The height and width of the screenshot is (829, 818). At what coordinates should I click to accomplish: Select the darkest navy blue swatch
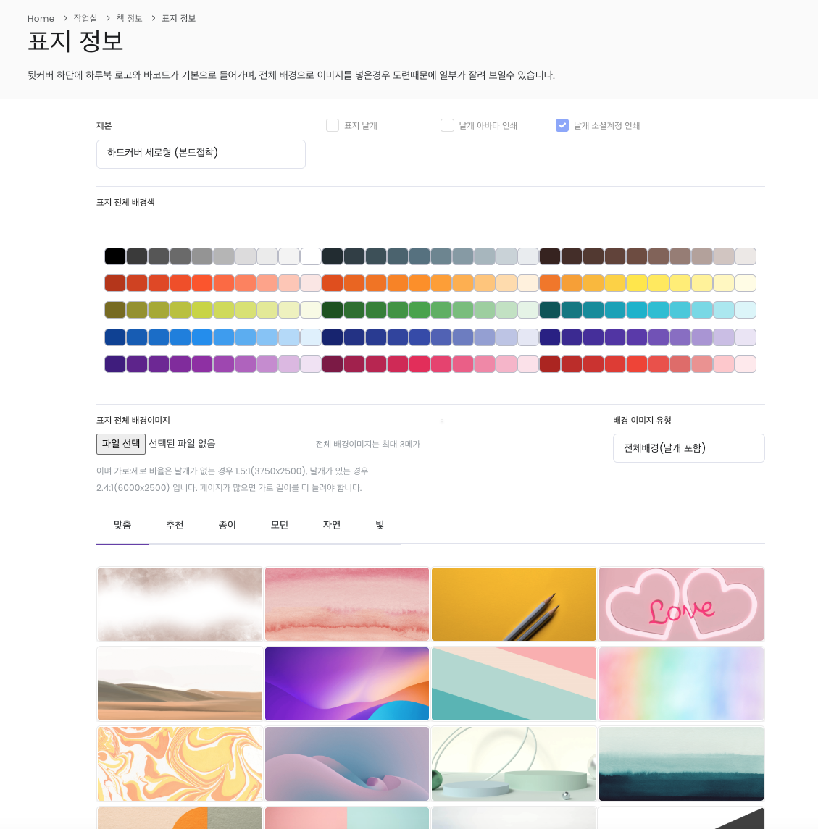tap(333, 337)
